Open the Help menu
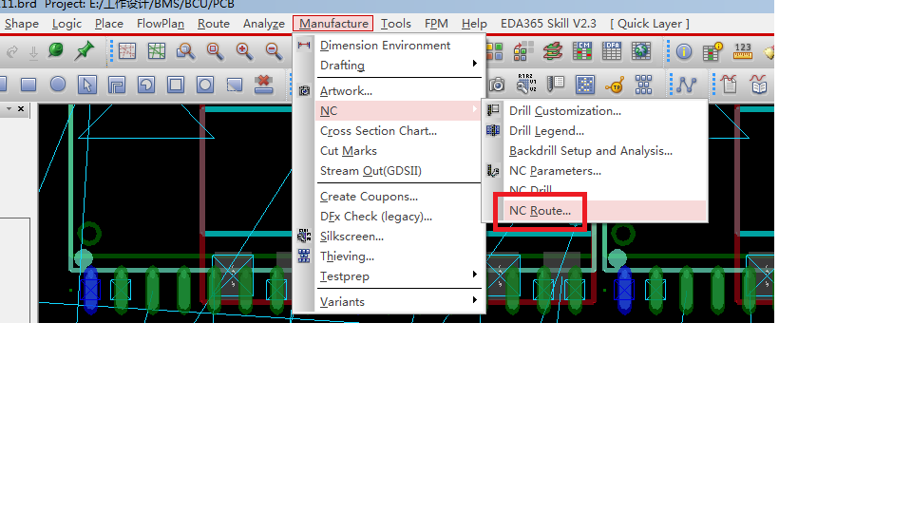The height and width of the screenshot is (513, 912). (474, 24)
